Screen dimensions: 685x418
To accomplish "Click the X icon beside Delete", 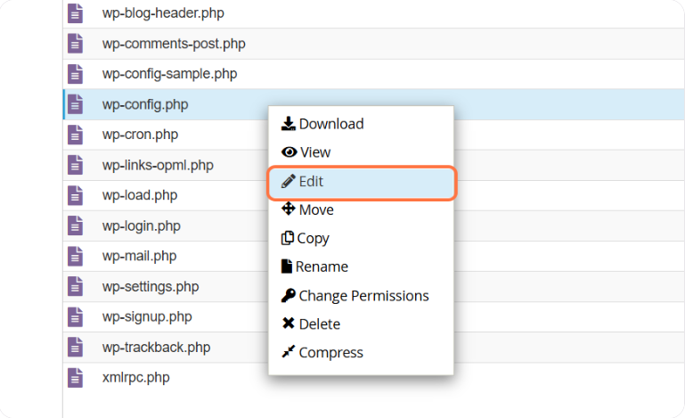I will coord(288,324).
